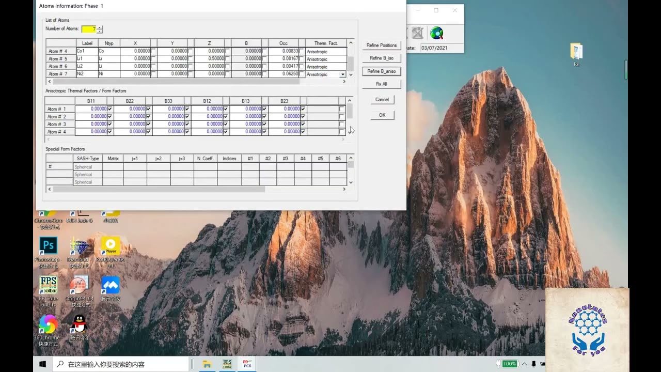
Task: Click Refine B_iso button
Action: click(382, 58)
